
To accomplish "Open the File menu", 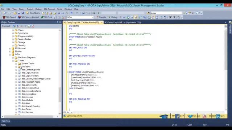I will 3,9.
